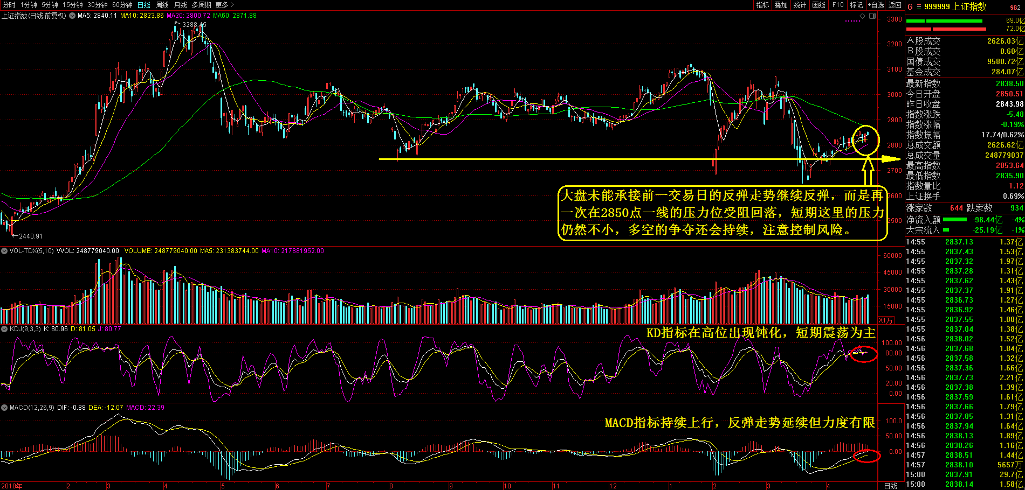
Task: Click the 今日开盘 value 2850.51
Action: click(1009, 94)
